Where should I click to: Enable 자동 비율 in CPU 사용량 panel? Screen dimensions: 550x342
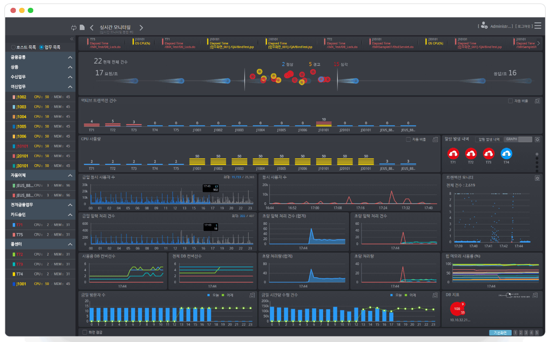(408, 140)
